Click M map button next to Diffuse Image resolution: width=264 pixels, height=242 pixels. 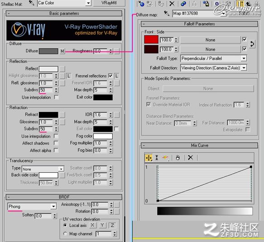[x=62, y=51]
